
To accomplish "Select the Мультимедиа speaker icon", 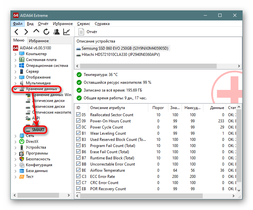I will [x=22, y=83].
